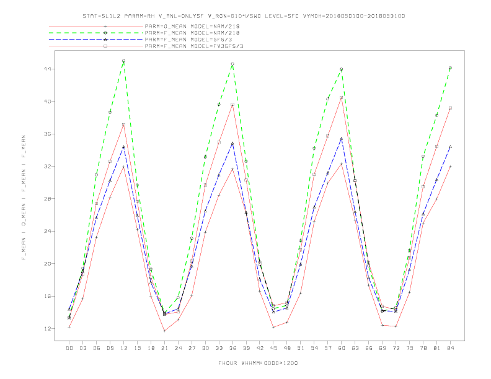Click the x-axis tick label 57
491x379 pixels.
328,348
